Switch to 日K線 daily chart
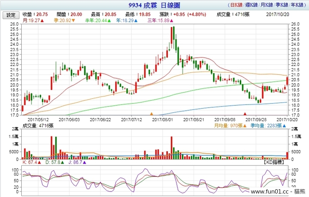The width and height of the screenshot is (309, 197). tap(236, 5)
